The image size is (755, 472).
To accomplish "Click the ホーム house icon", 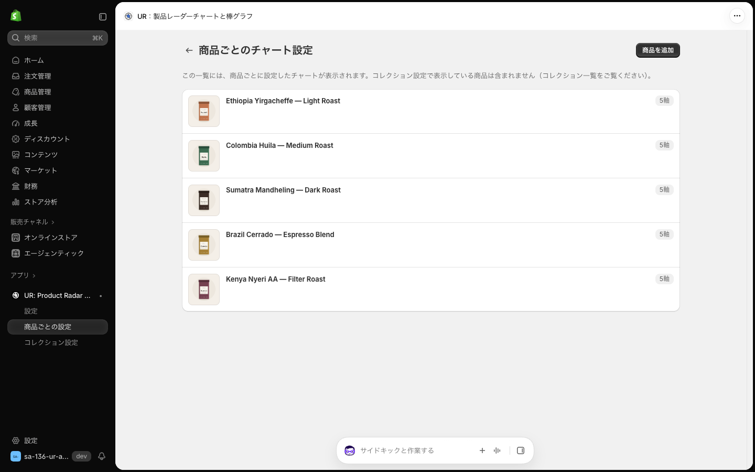I will pyautogui.click(x=16, y=60).
